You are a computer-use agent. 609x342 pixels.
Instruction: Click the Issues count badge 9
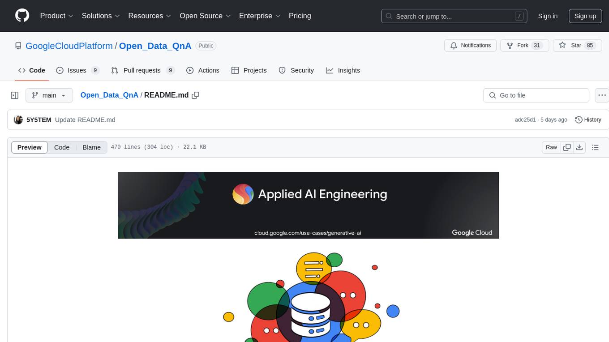point(95,70)
